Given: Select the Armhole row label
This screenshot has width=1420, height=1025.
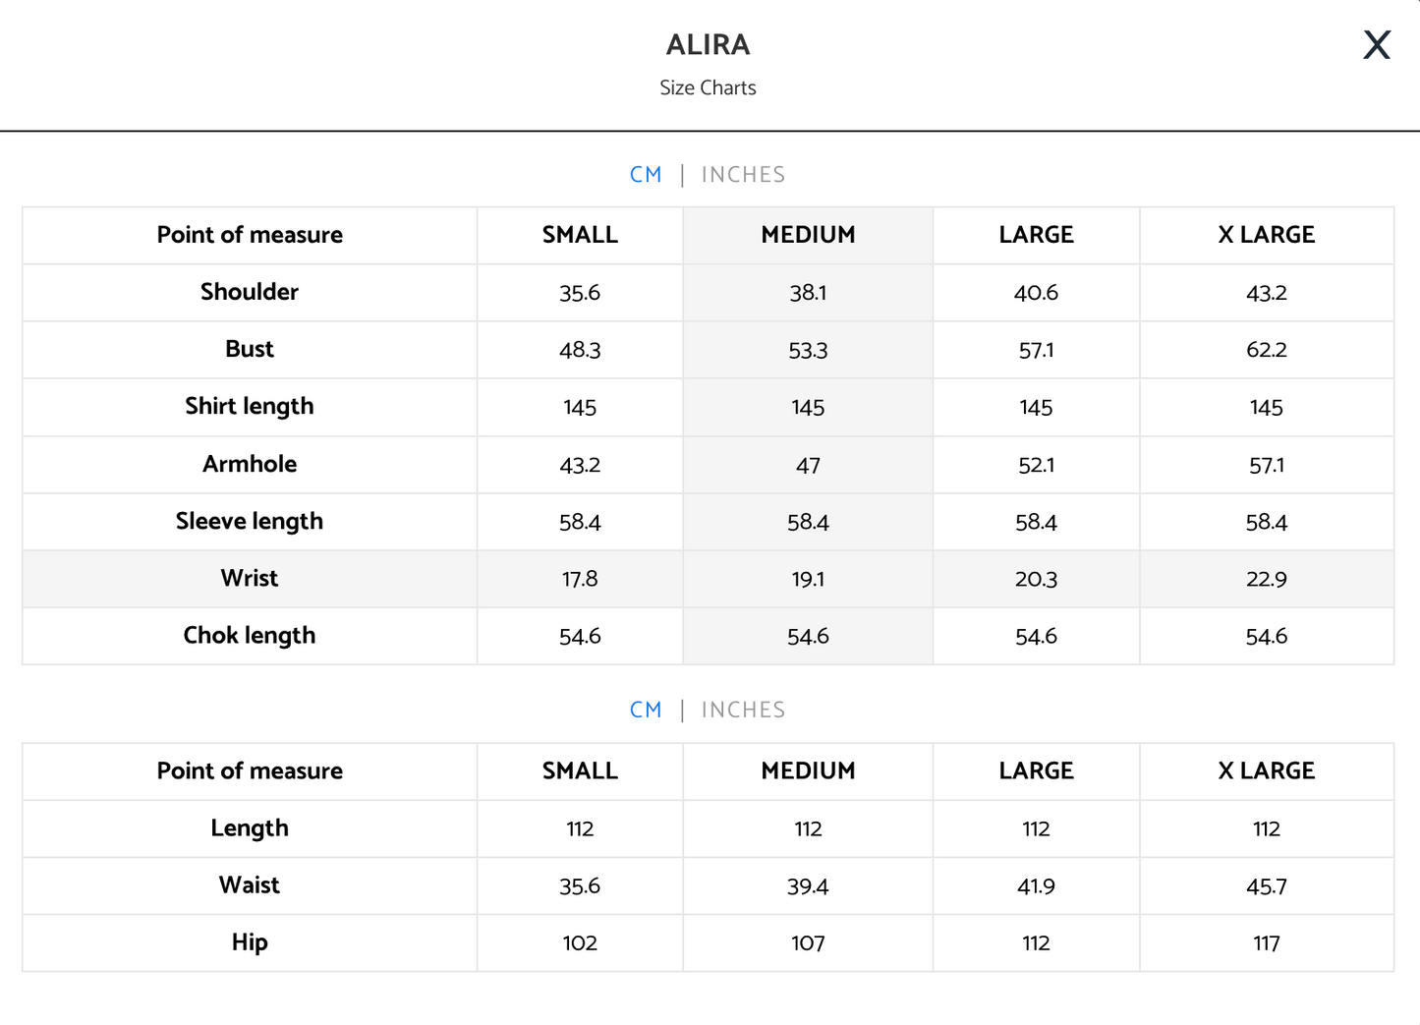Looking at the screenshot, I should coord(250,464).
